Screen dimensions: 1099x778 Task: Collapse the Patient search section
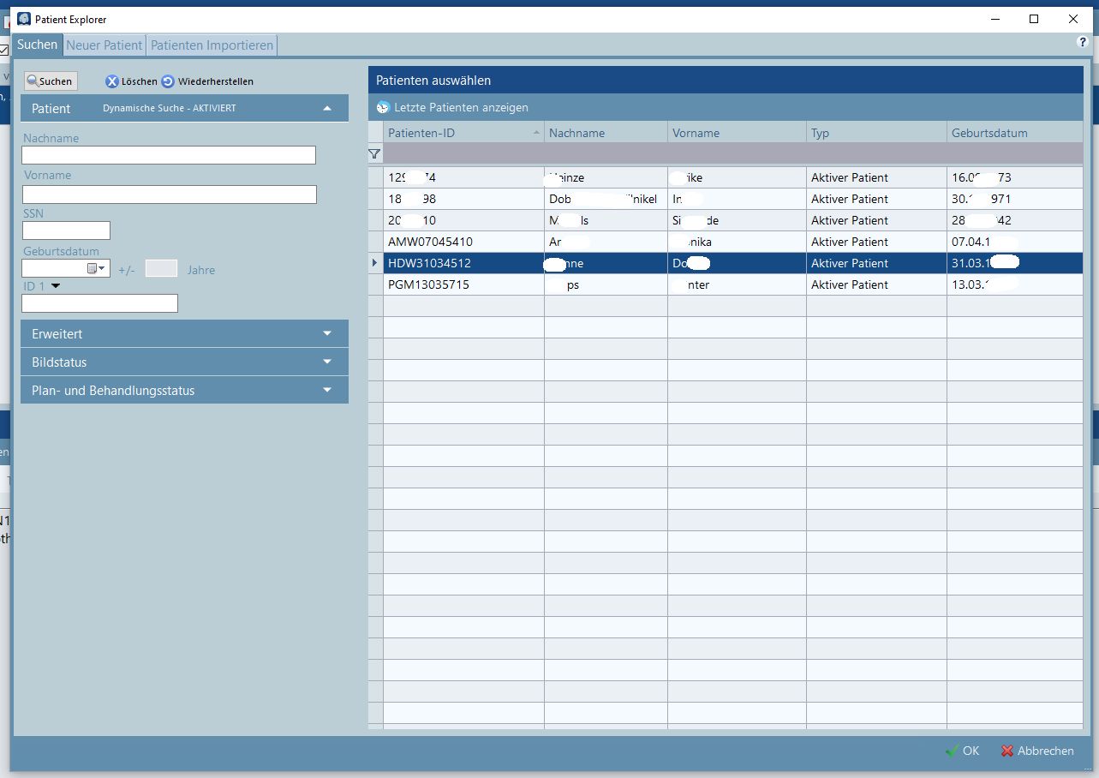point(327,109)
